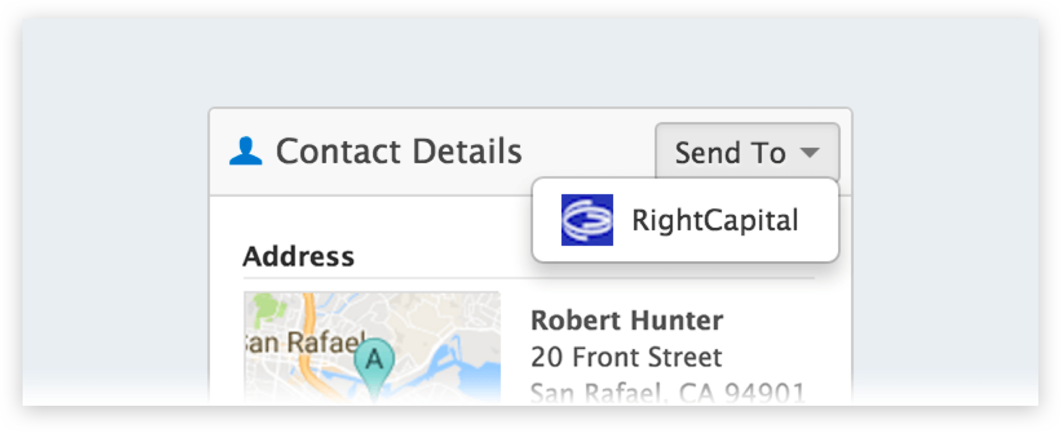Viewport: 1061px width, 432px height.
Task: Select RightCapital from the Send To menu
Action: click(685, 220)
